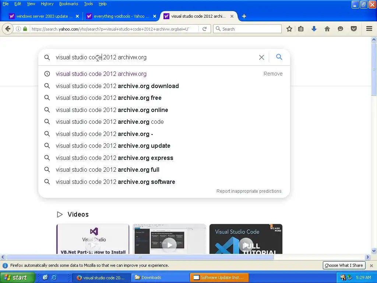Click vertical scrollbar down arrow
377x283 pixels.
click(374, 251)
